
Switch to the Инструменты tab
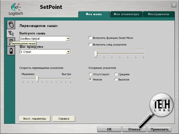click(159, 14)
